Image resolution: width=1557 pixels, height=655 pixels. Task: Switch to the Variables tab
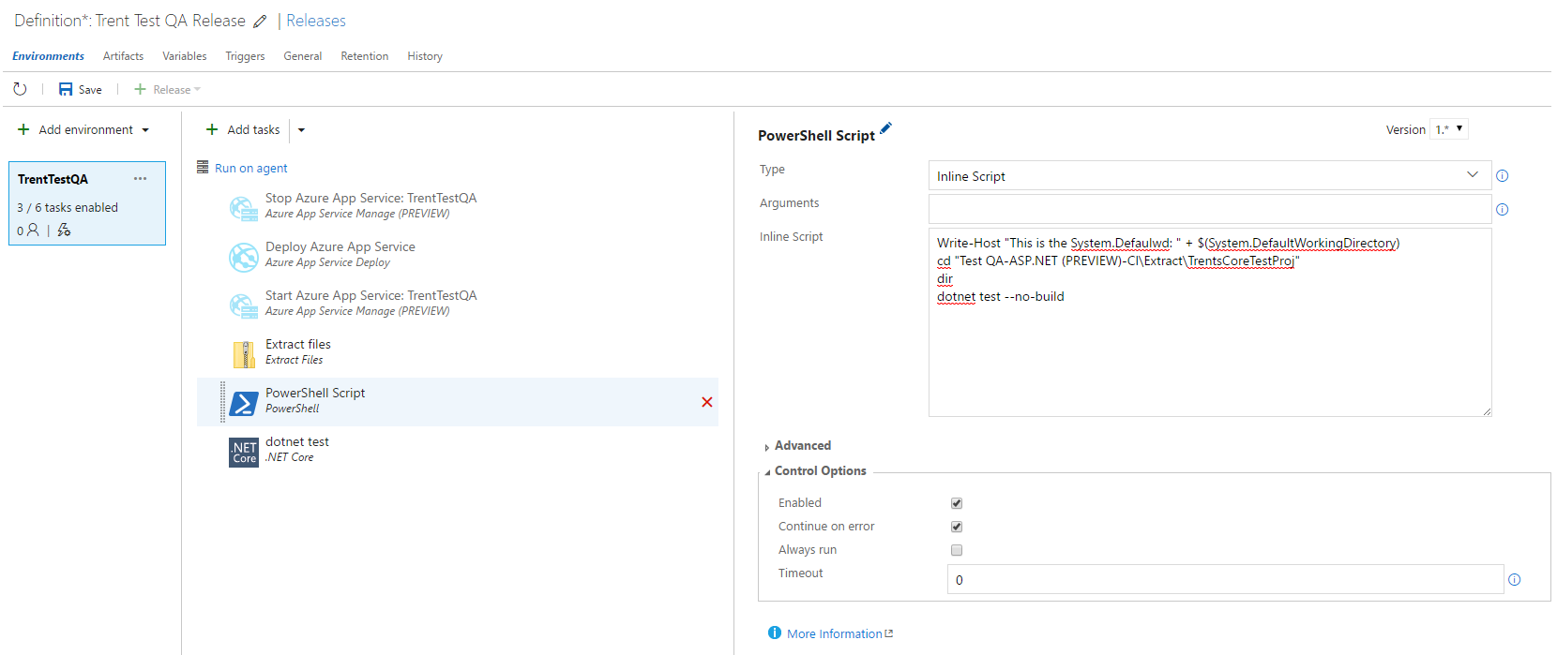pyautogui.click(x=184, y=56)
